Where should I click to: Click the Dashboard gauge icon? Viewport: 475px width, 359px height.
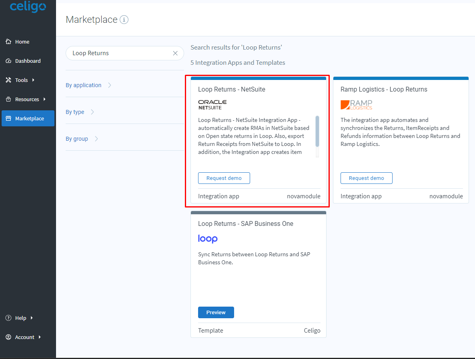[x=8, y=61]
